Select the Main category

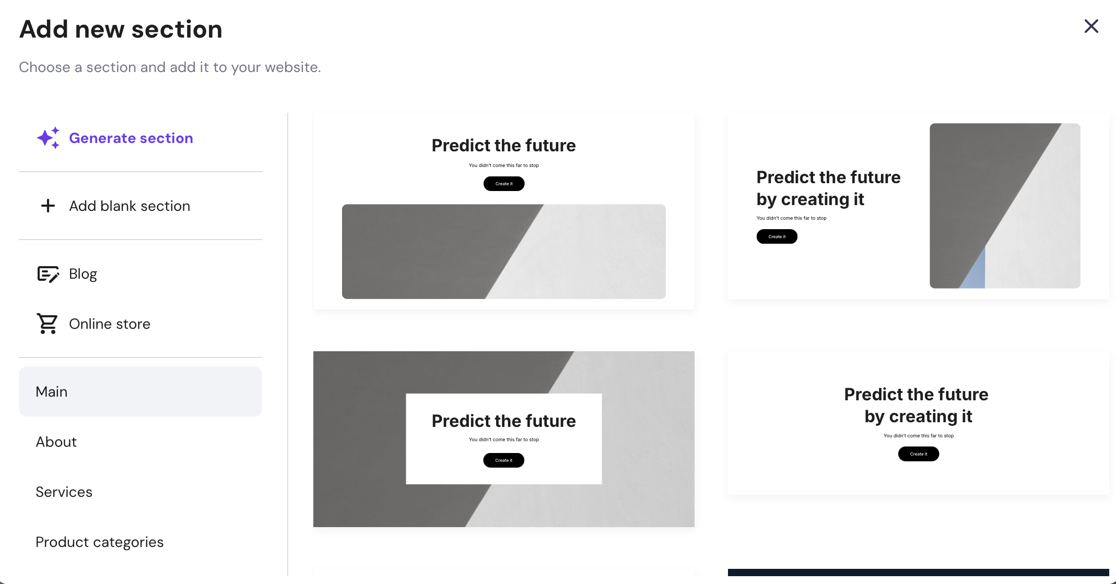click(140, 391)
